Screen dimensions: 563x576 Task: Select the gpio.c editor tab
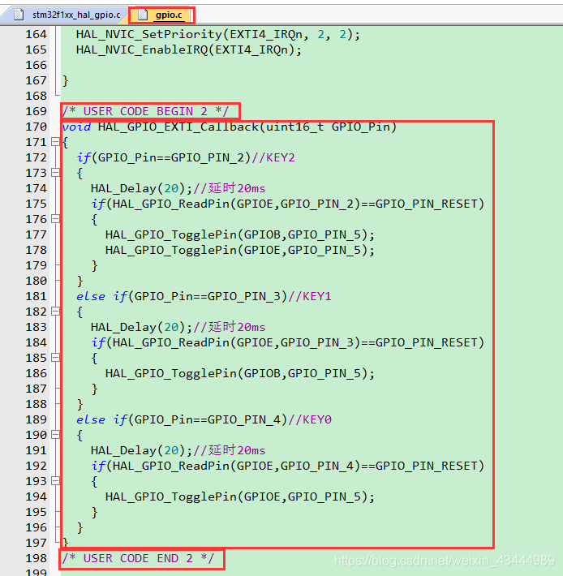click(161, 15)
